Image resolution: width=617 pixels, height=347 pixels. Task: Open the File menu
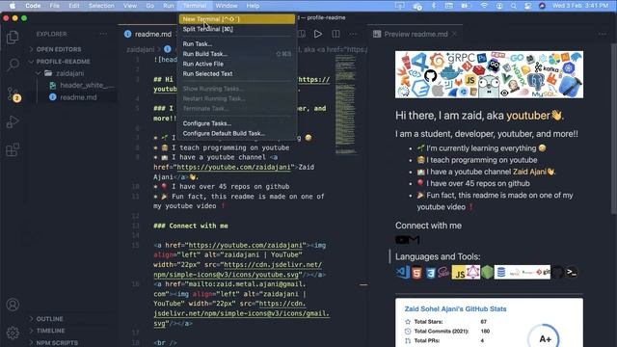pos(54,6)
